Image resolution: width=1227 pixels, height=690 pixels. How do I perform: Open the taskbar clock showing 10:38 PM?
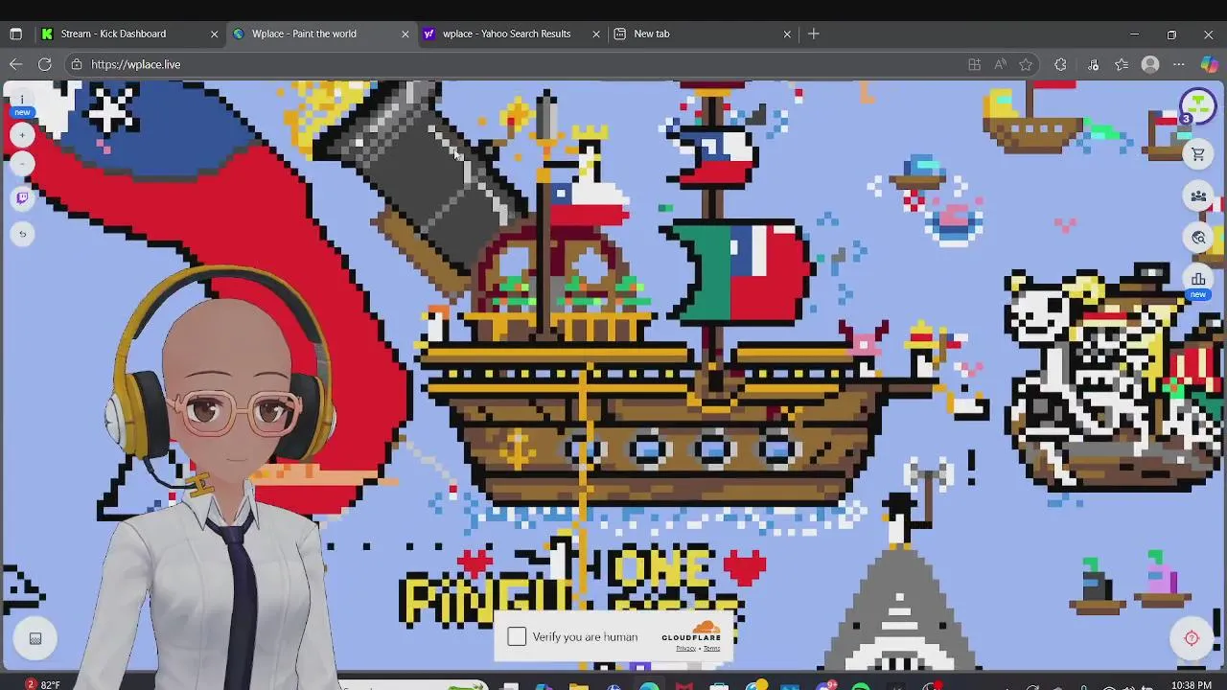tap(1192, 684)
